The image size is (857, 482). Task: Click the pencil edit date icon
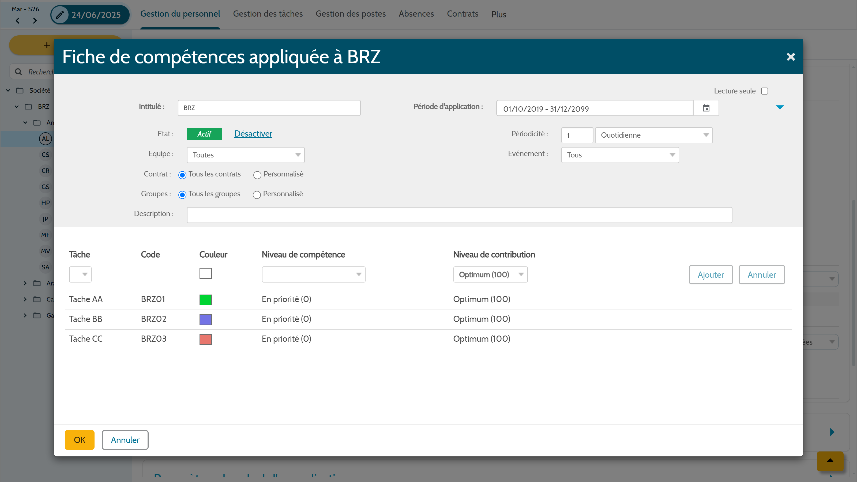[x=60, y=15]
